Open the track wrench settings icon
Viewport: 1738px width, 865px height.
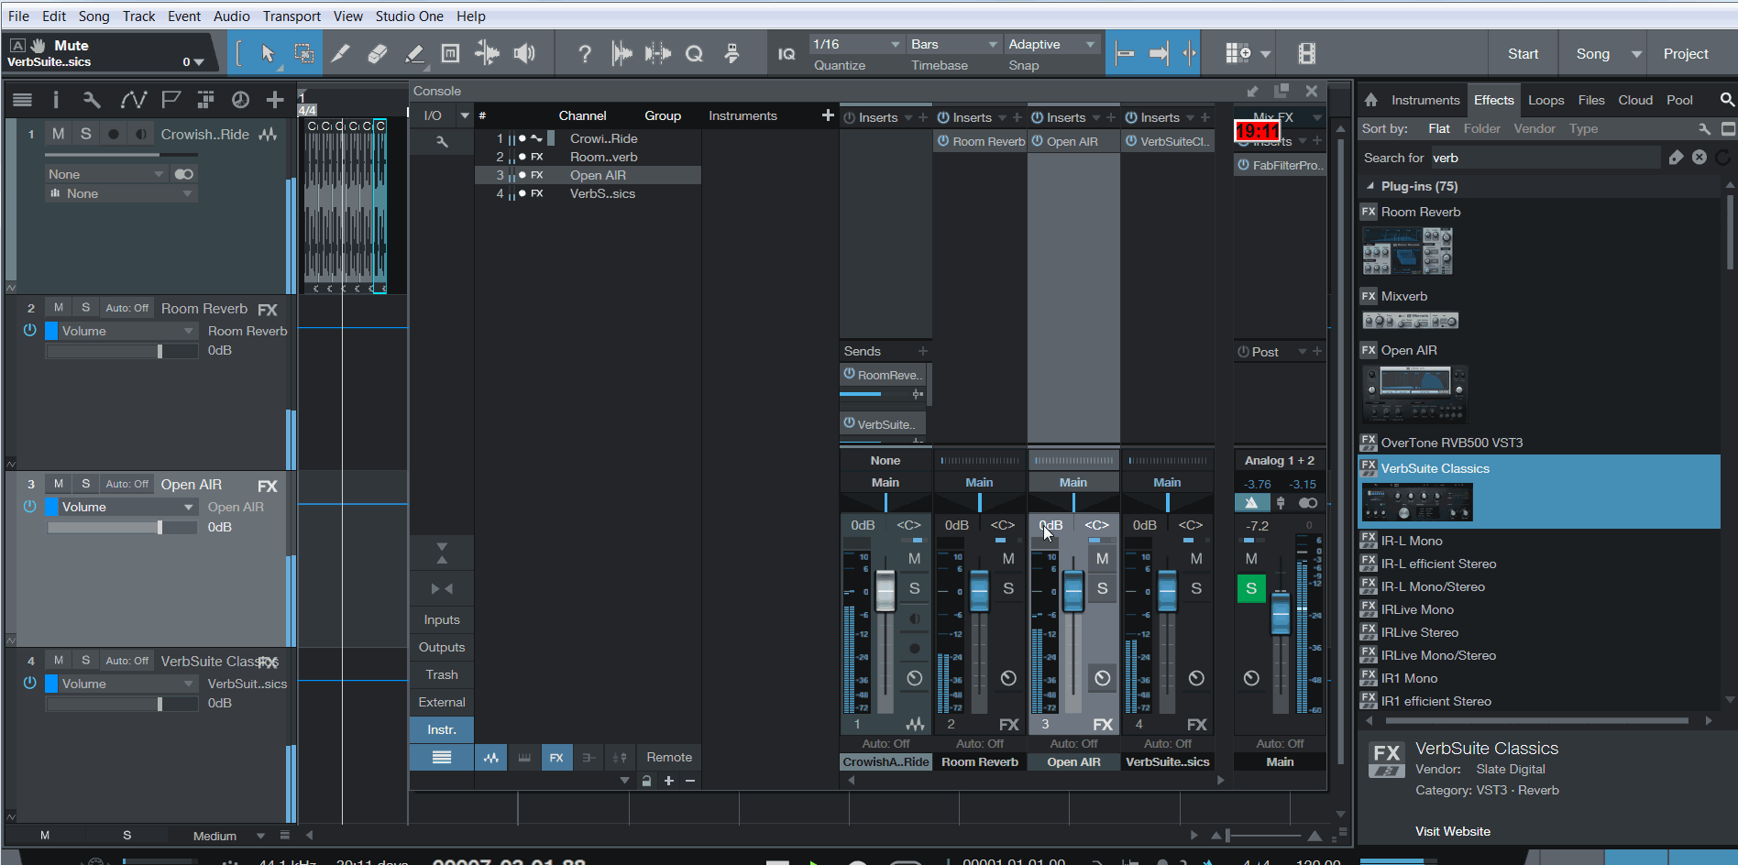[91, 100]
